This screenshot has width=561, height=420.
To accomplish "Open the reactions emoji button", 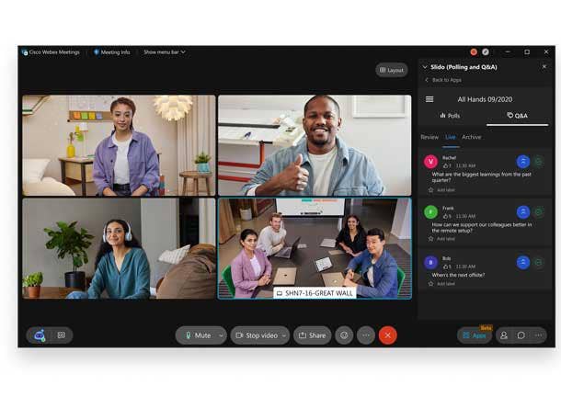I will [x=344, y=335].
